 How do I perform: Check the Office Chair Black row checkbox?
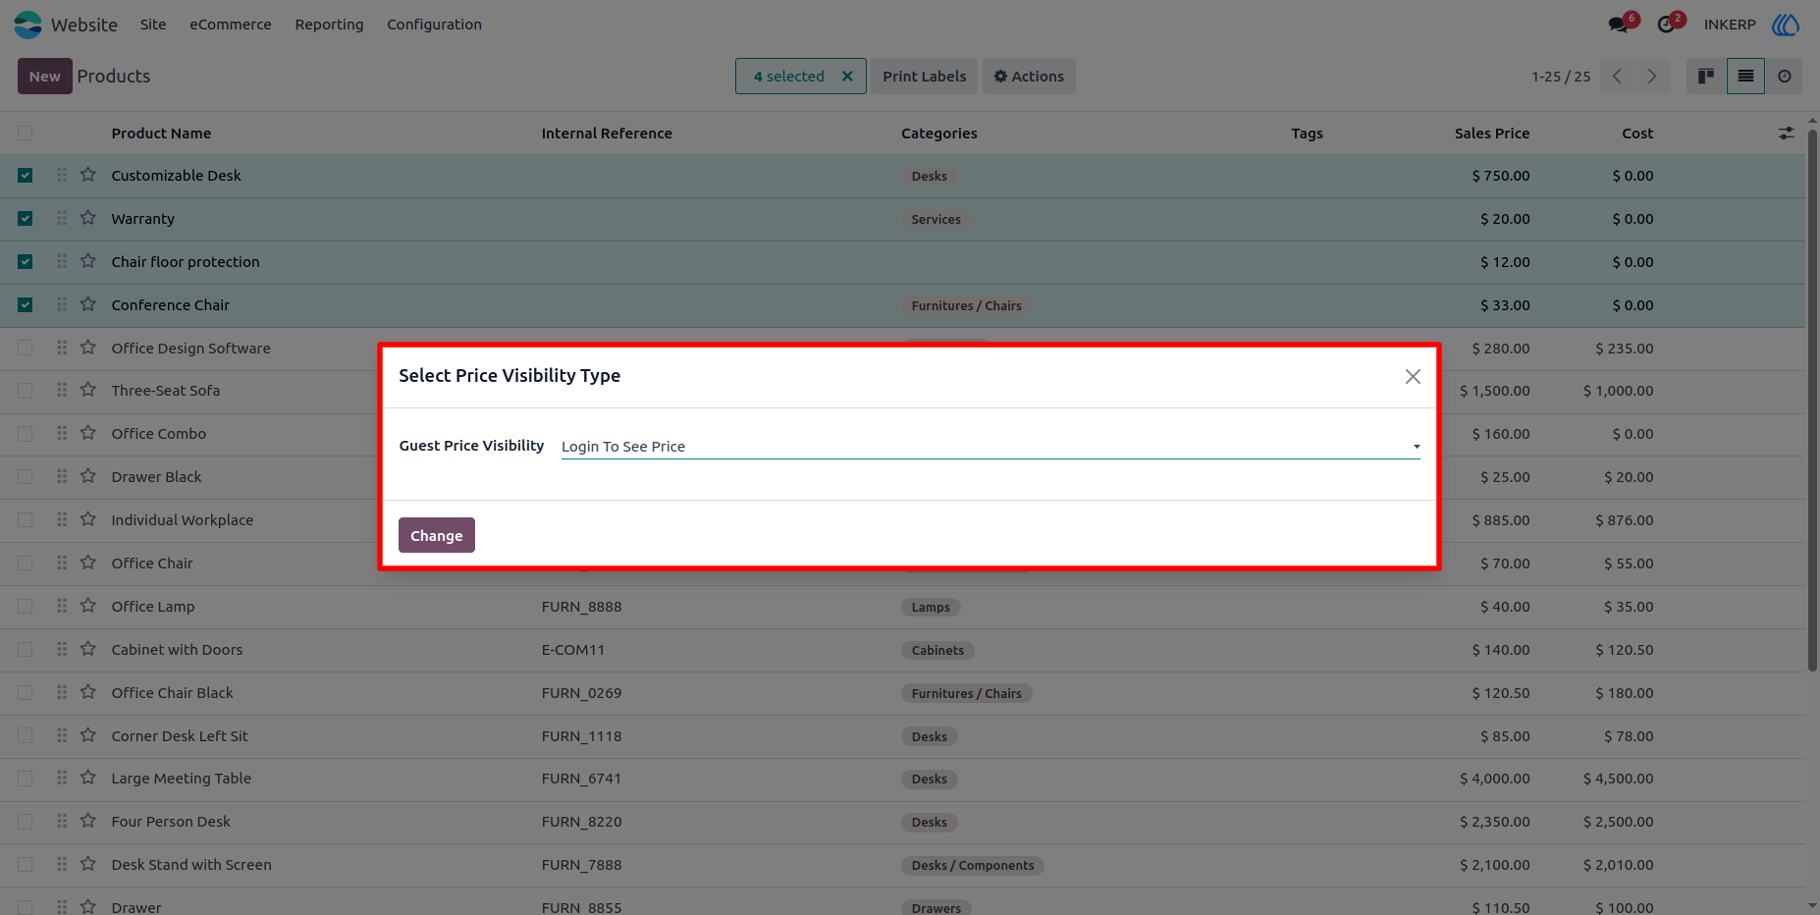[x=26, y=693]
